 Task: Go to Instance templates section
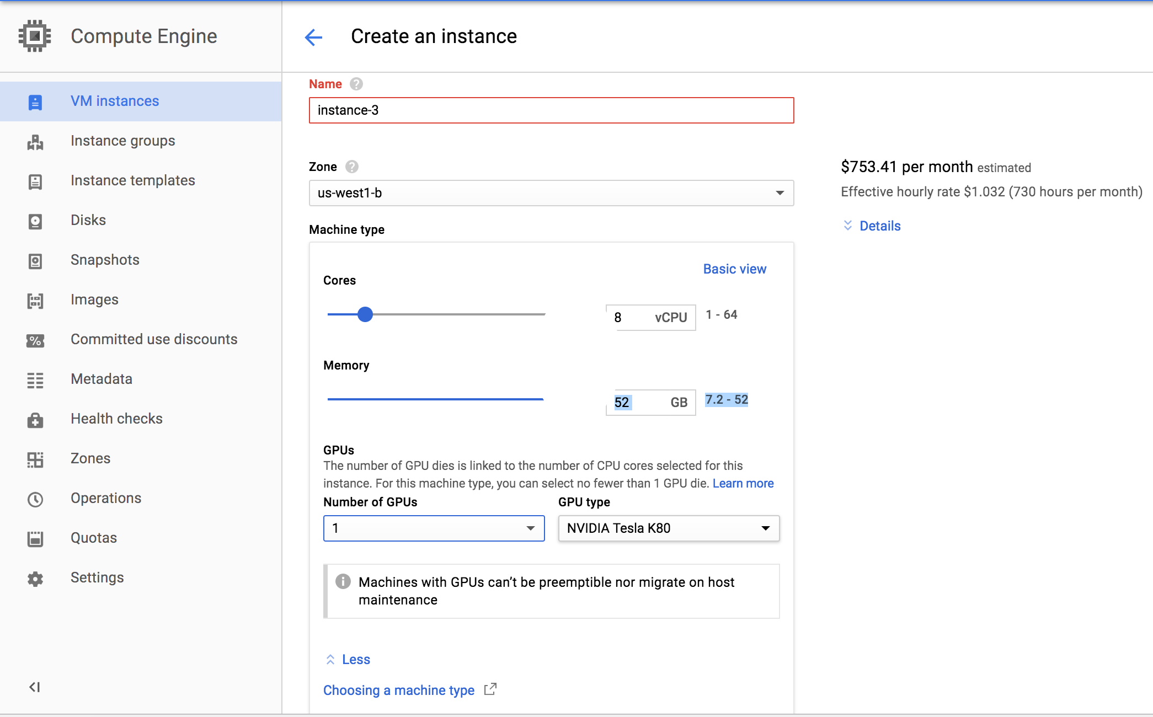(132, 181)
